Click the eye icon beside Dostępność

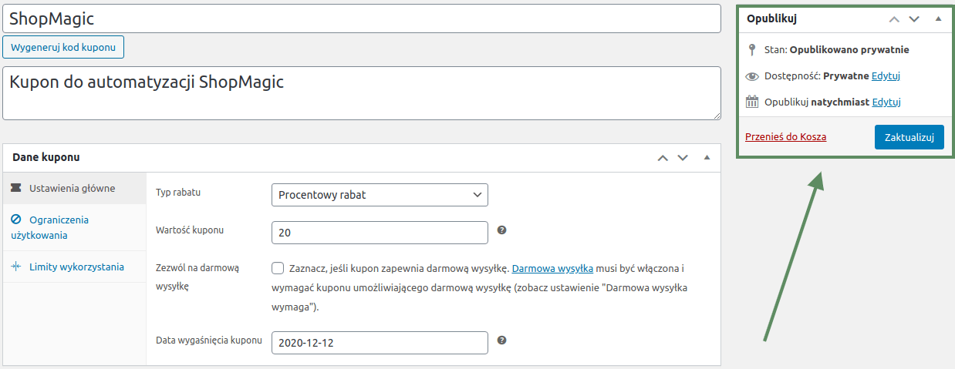point(752,76)
